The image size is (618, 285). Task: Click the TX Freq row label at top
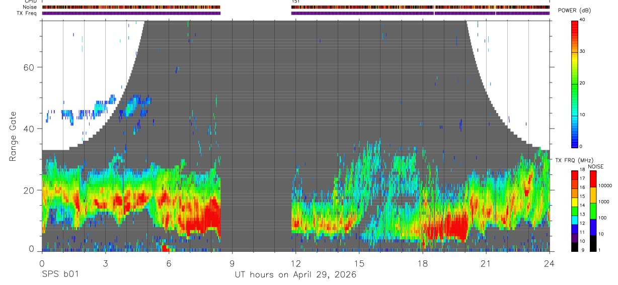click(x=26, y=13)
